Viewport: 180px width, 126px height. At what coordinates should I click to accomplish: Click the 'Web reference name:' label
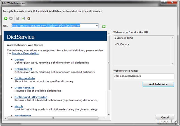(x=125, y=71)
